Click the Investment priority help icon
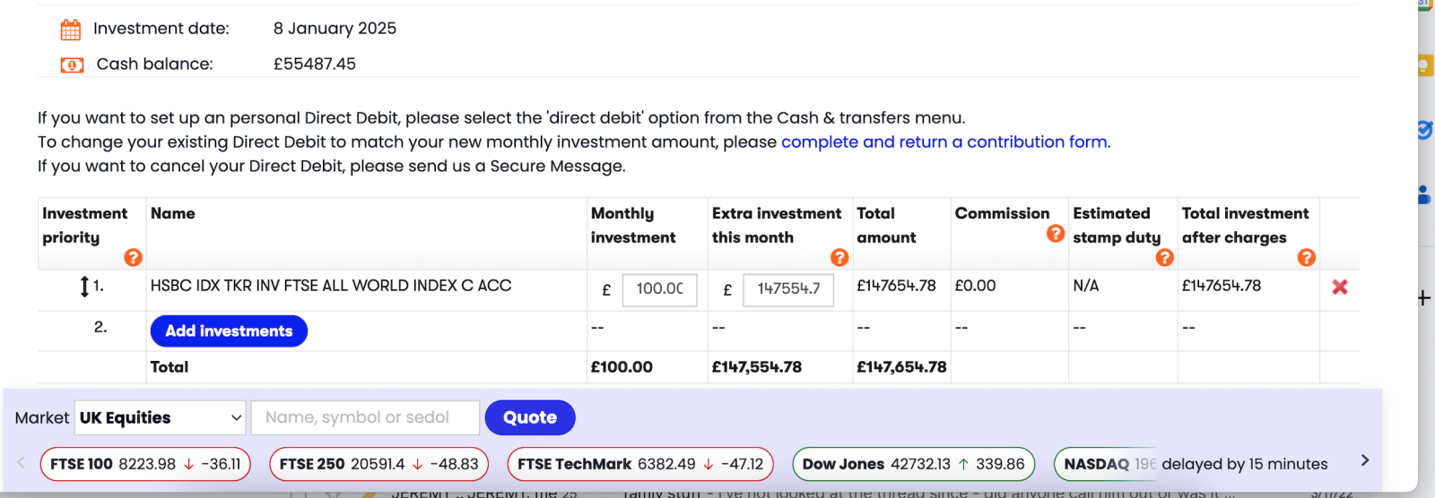Image resolution: width=1435 pixels, height=498 pixels. (133, 257)
